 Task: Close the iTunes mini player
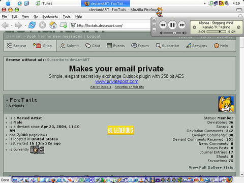tap(154, 20)
